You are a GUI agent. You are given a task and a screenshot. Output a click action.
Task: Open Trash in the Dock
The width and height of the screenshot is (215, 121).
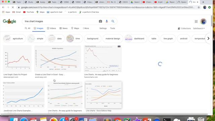(x=201, y=119)
